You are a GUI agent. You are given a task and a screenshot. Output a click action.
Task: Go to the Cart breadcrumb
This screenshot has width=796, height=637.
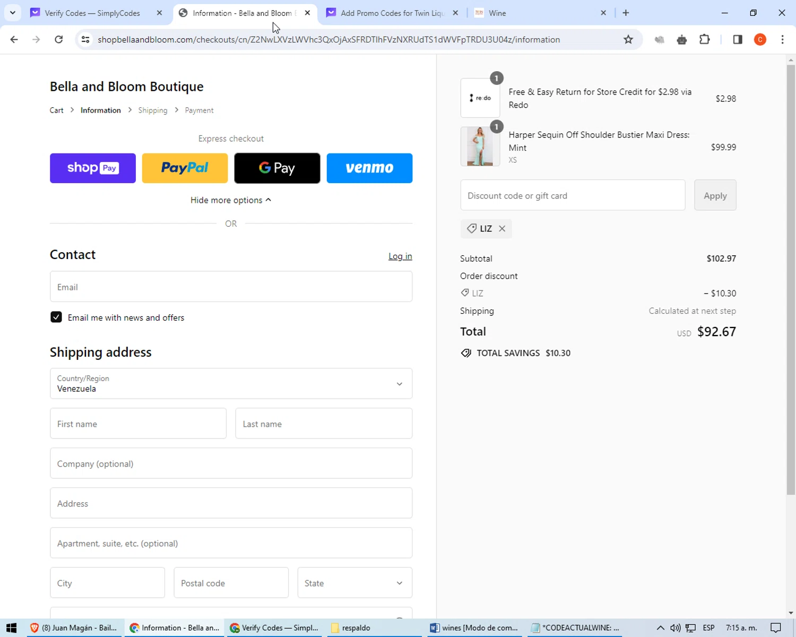[x=56, y=110]
